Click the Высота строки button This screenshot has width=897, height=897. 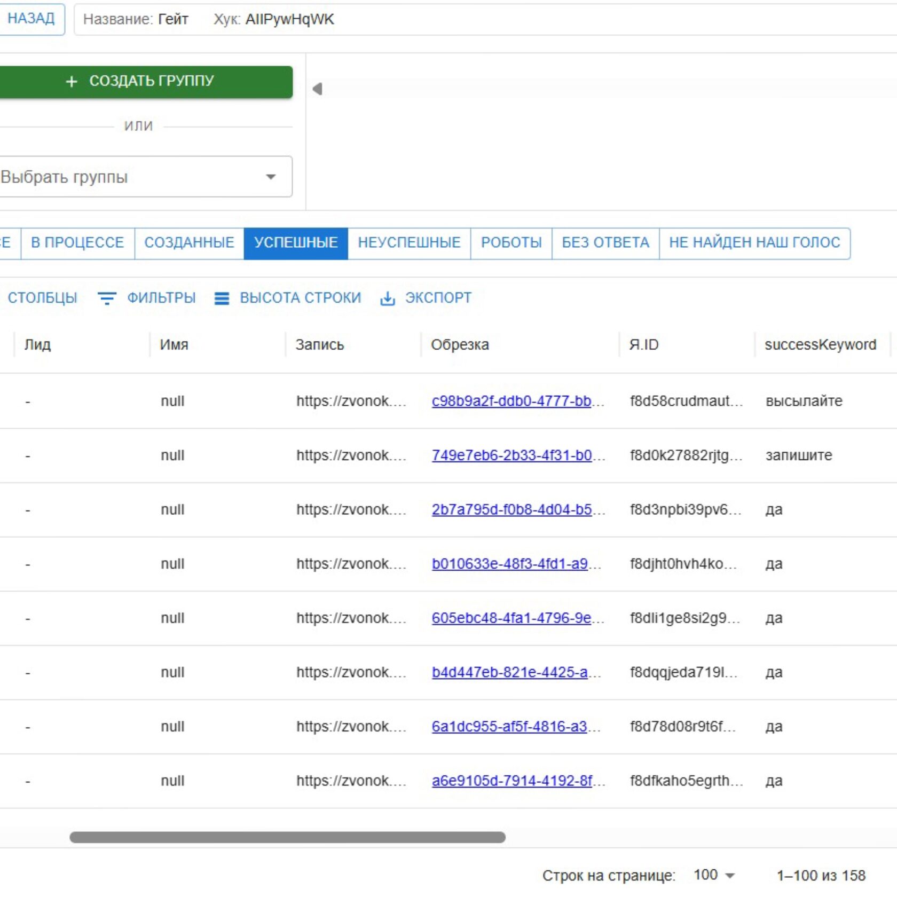pos(288,298)
